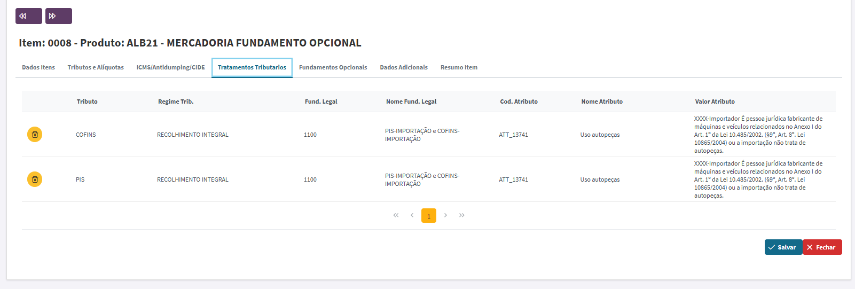Delete the PIS row with trash icon
The image size is (855, 289).
35,179
